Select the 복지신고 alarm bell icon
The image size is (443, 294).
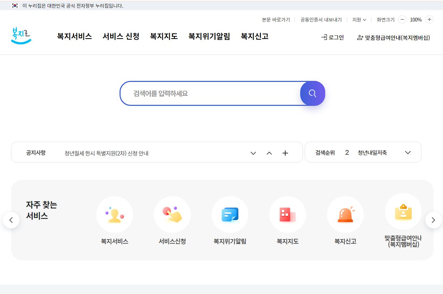(345, 214)
